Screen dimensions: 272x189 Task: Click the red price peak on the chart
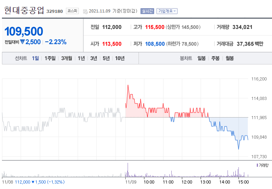tap(128, 86)
